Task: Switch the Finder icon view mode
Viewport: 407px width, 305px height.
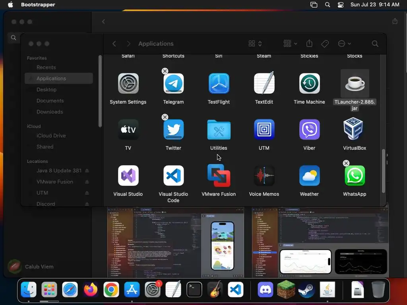Action: click(x=255, y=44)
